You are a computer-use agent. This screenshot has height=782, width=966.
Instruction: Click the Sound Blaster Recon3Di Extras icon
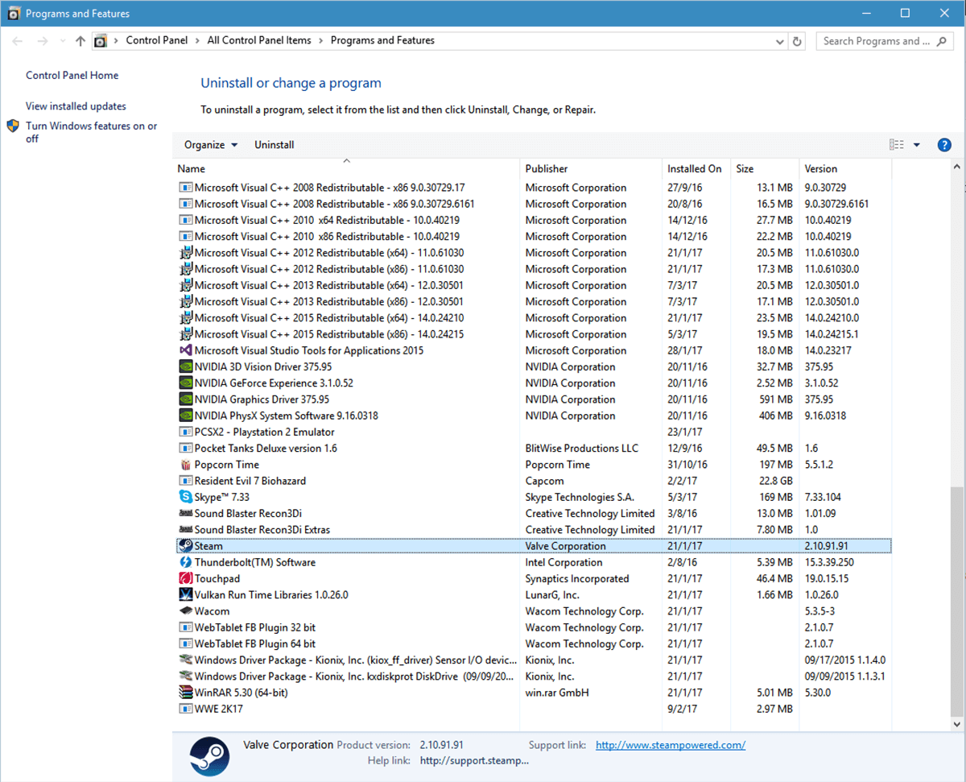186,530
